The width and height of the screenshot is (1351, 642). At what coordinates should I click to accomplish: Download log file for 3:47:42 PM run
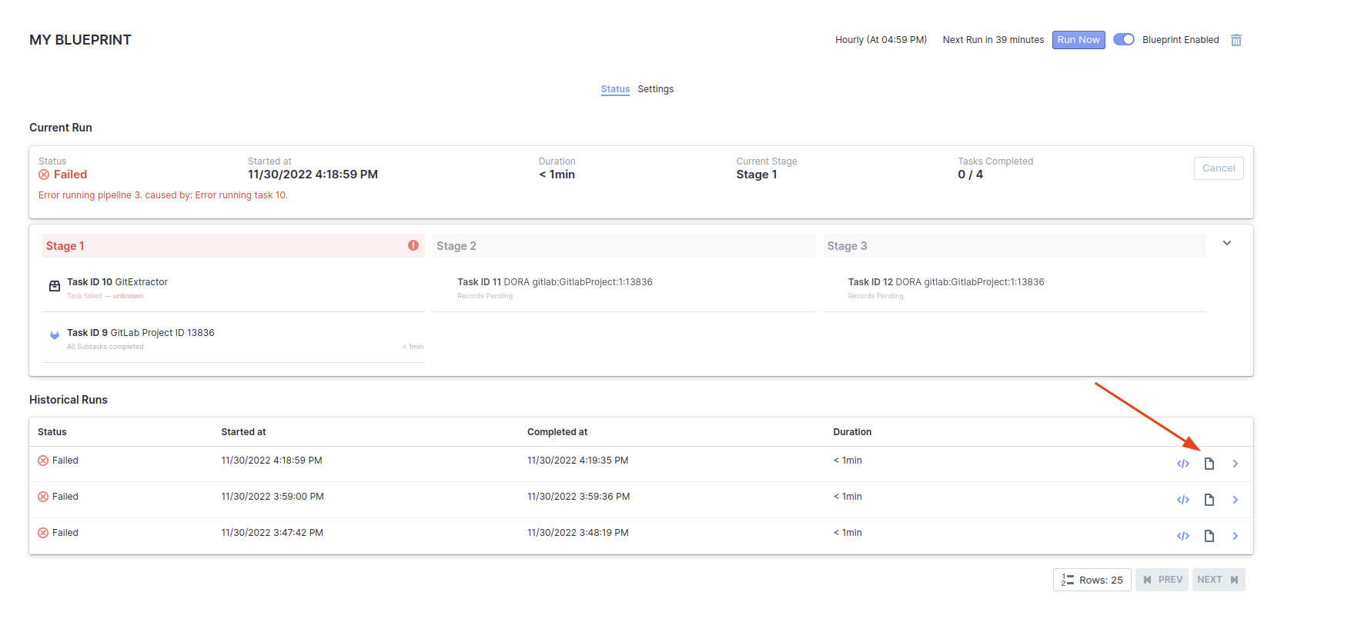tap(1209, 536)
